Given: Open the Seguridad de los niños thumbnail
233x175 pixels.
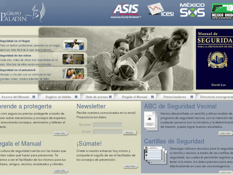Looking at the screenshot, I should coord(73,59).
